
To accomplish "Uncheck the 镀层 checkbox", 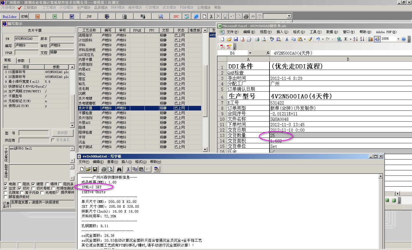I will pos(33,184).
